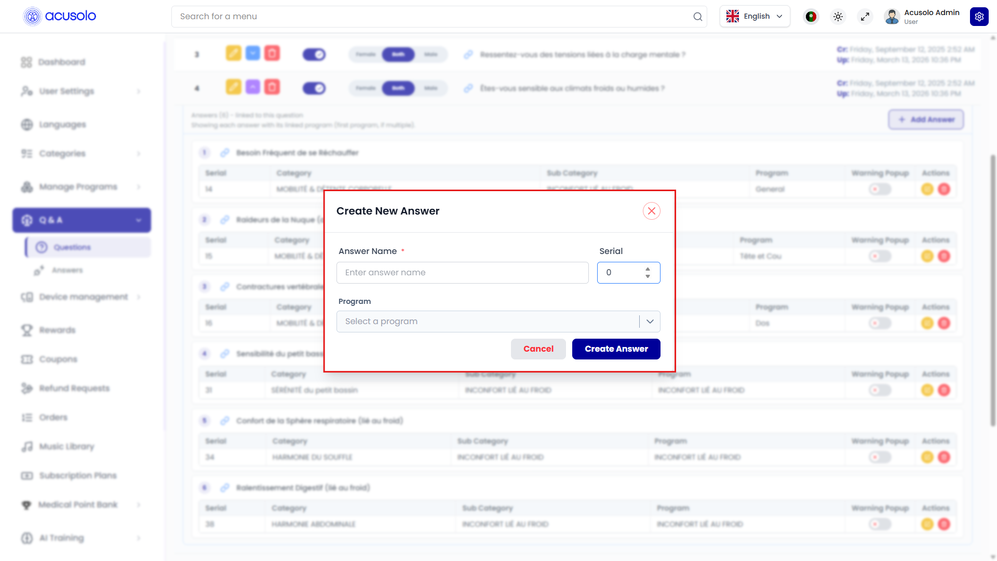Toggle Warning Popup for answer serial 16
The width and height of the screenshot is (997, 561).
(880, 323)
